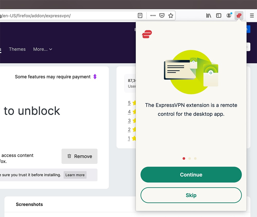Click 'Some features may require payment' text
The height and width of the screenshot is (217, 257).
(53, 77)
